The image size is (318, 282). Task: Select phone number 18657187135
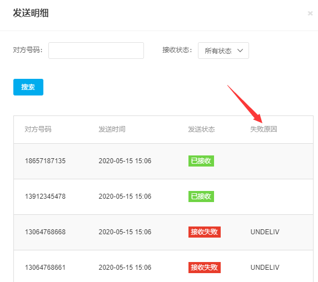coord(45,161)
